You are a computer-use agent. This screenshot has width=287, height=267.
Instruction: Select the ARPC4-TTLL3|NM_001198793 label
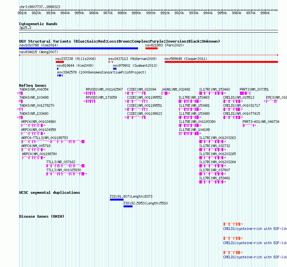point(45,138)
